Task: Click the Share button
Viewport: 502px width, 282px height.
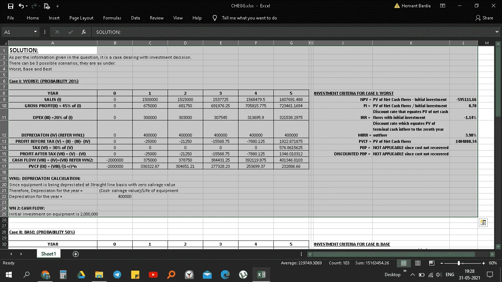Action: click(484, 18)
